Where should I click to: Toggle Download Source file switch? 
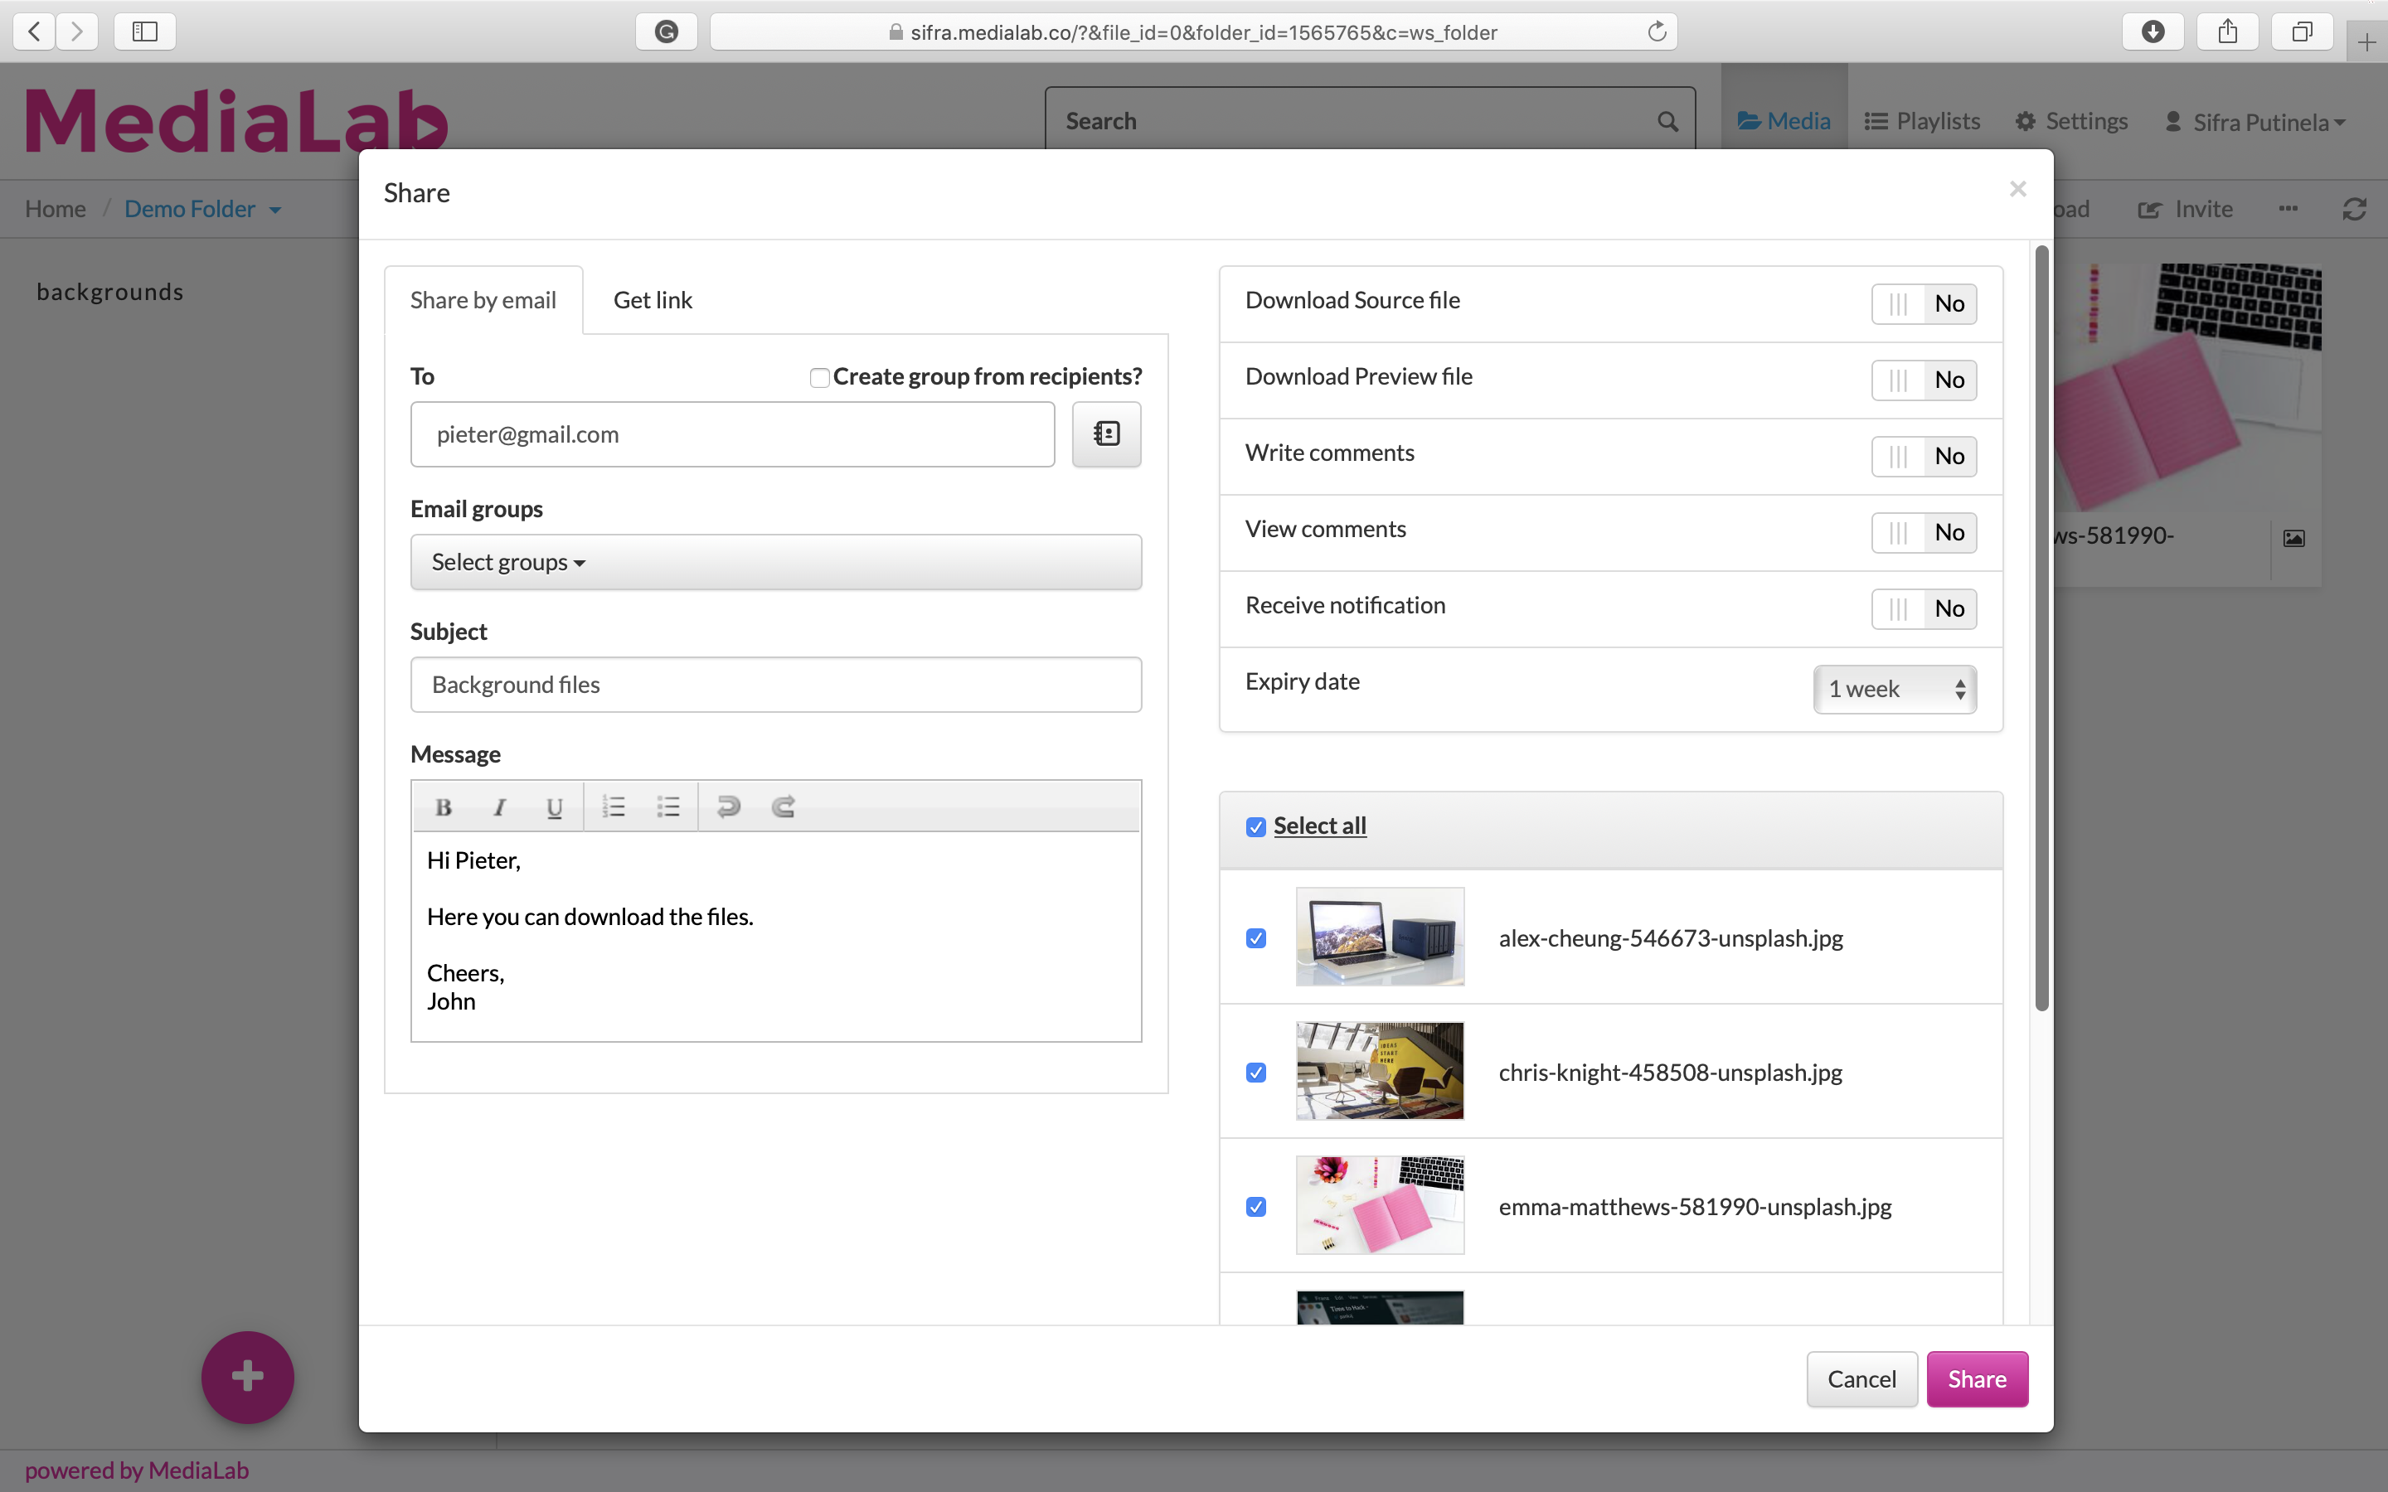1923,303
